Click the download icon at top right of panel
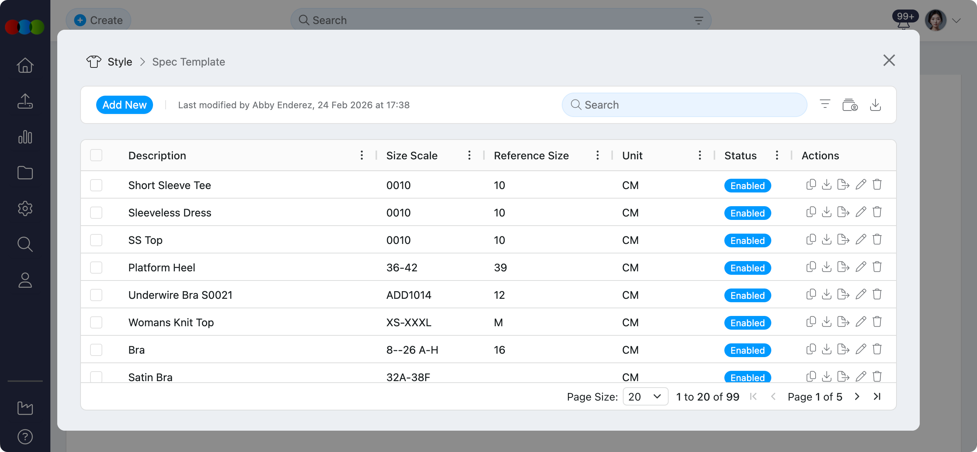Viewport: 977px width, 452px height. tap(875, 104)
